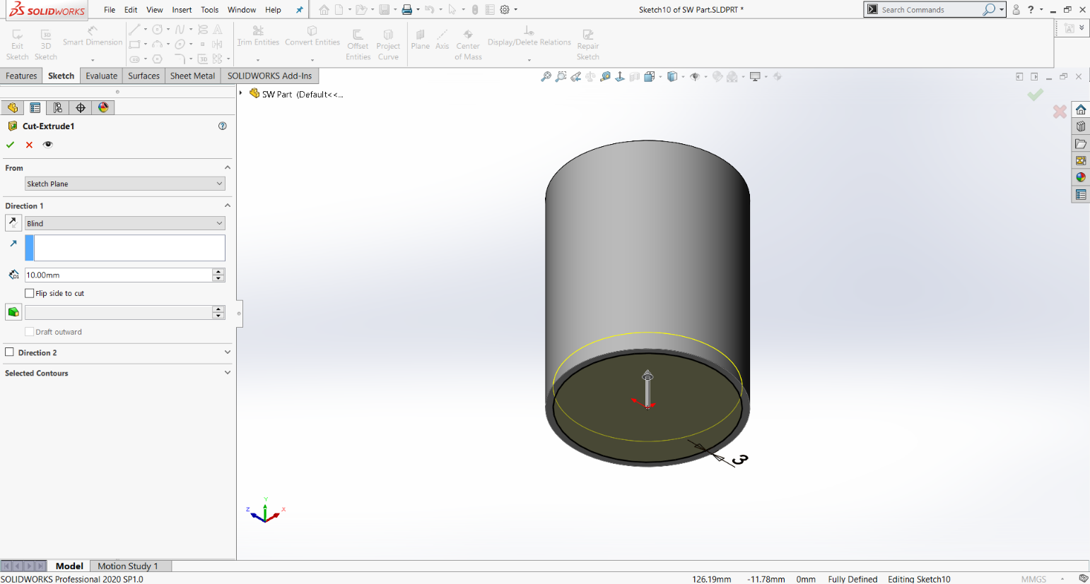1090x584 pixels.
Task: Click the Zoom to Fit icon
Action: point(544,76)
